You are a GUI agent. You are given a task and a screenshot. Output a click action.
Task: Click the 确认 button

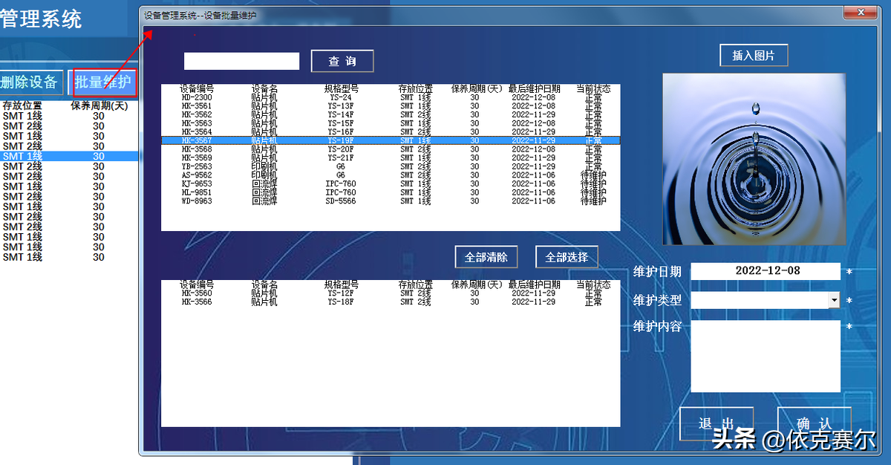tap(814, 423)
